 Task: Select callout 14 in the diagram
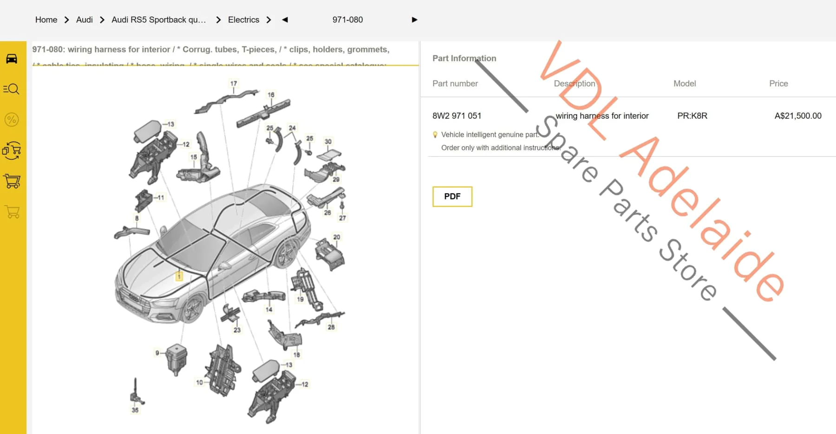269,309
